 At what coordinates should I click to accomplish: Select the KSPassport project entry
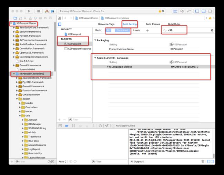pyautogui.click(x=74, y=34)
